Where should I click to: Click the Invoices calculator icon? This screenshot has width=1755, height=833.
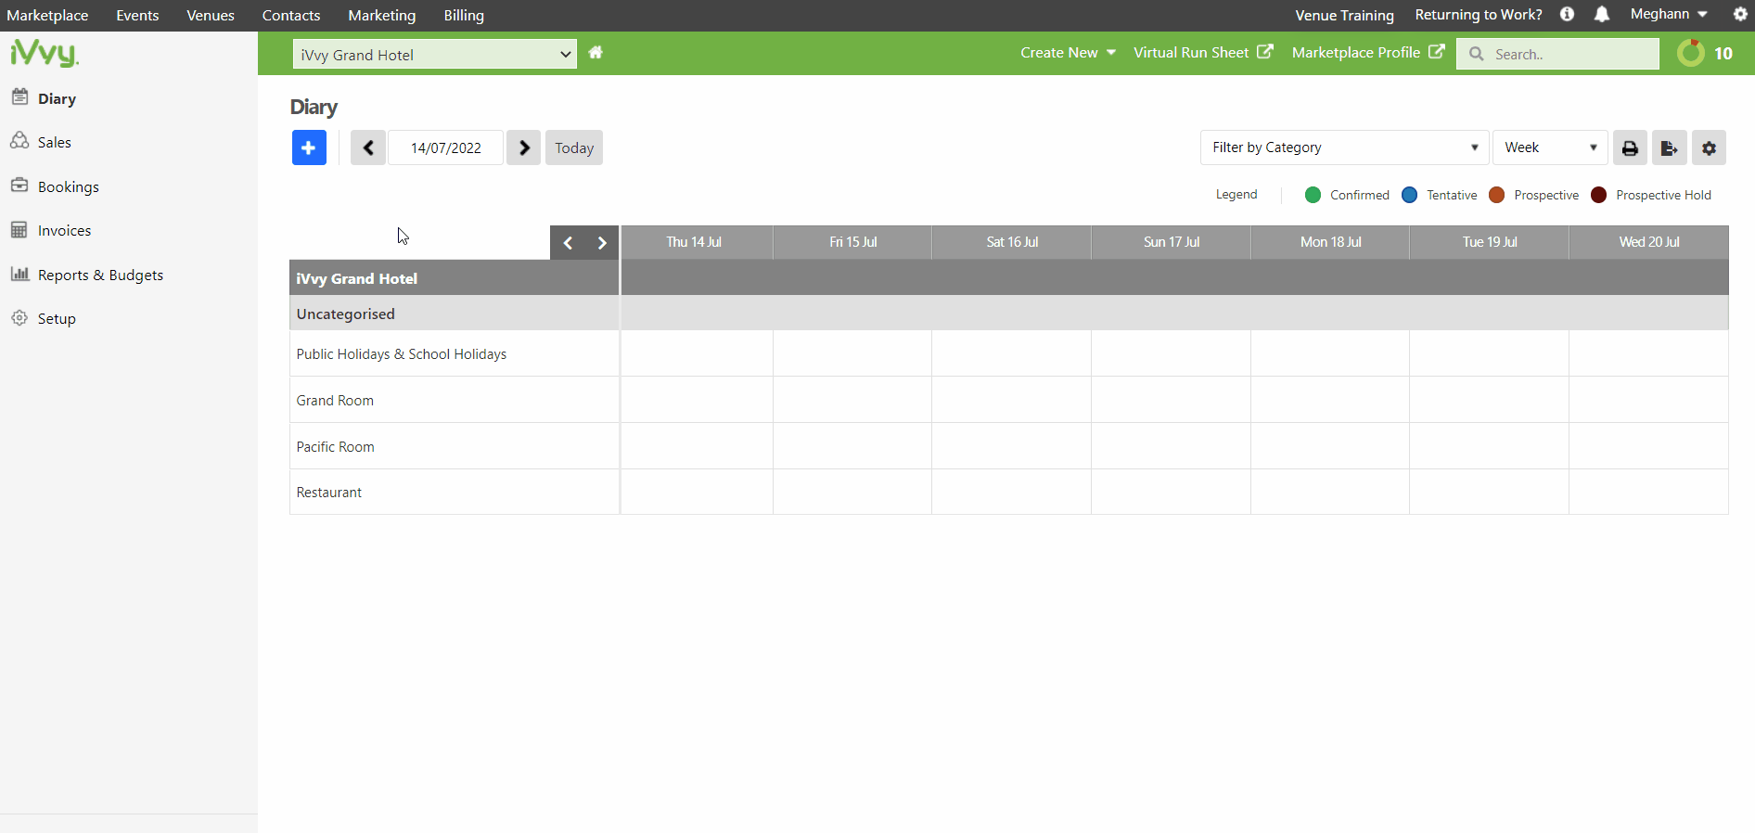19,229
